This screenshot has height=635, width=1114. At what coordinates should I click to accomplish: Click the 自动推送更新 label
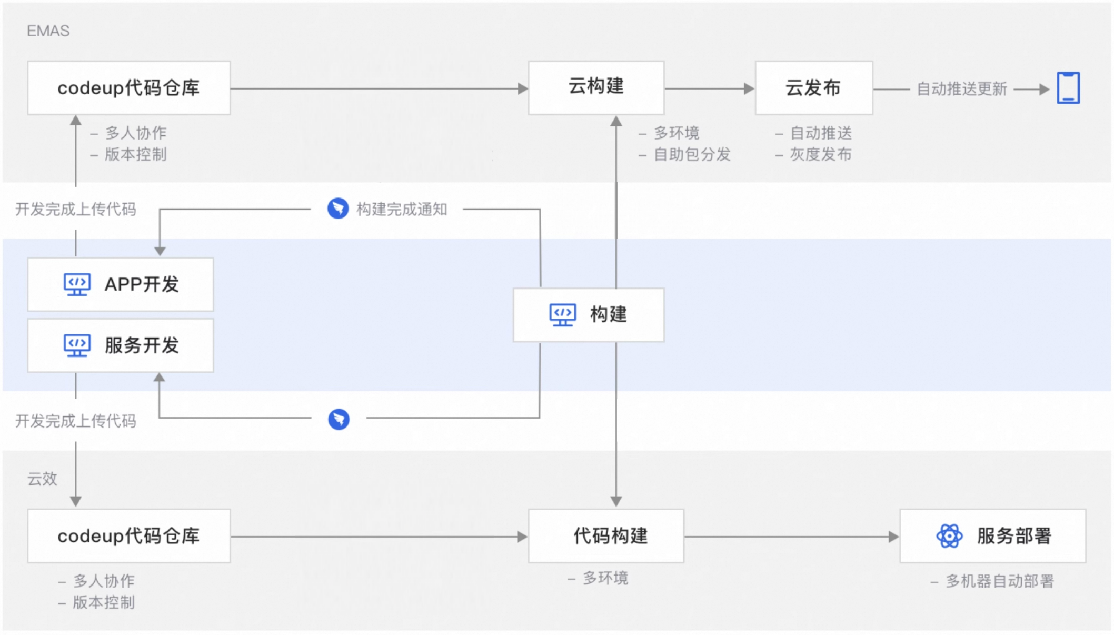[962, 89]
